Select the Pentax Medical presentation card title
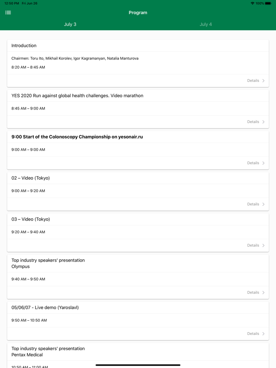 click(x=48, y=351)
